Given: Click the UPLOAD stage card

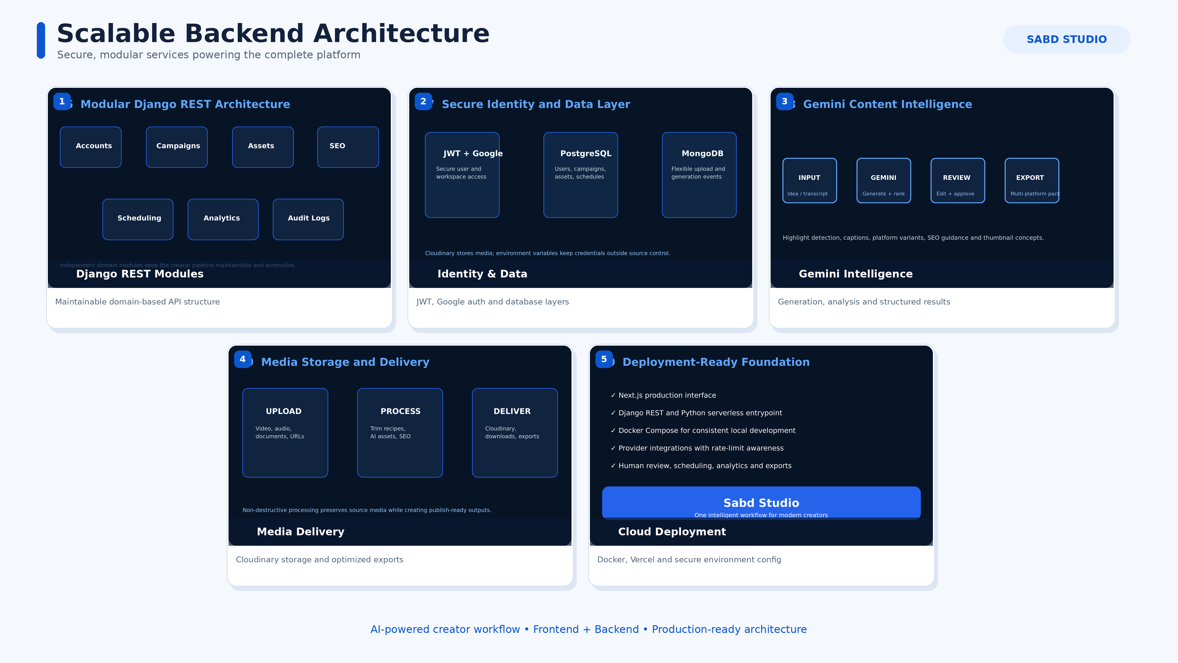Looking at the screenshot, I should click(x=285, y=432).
